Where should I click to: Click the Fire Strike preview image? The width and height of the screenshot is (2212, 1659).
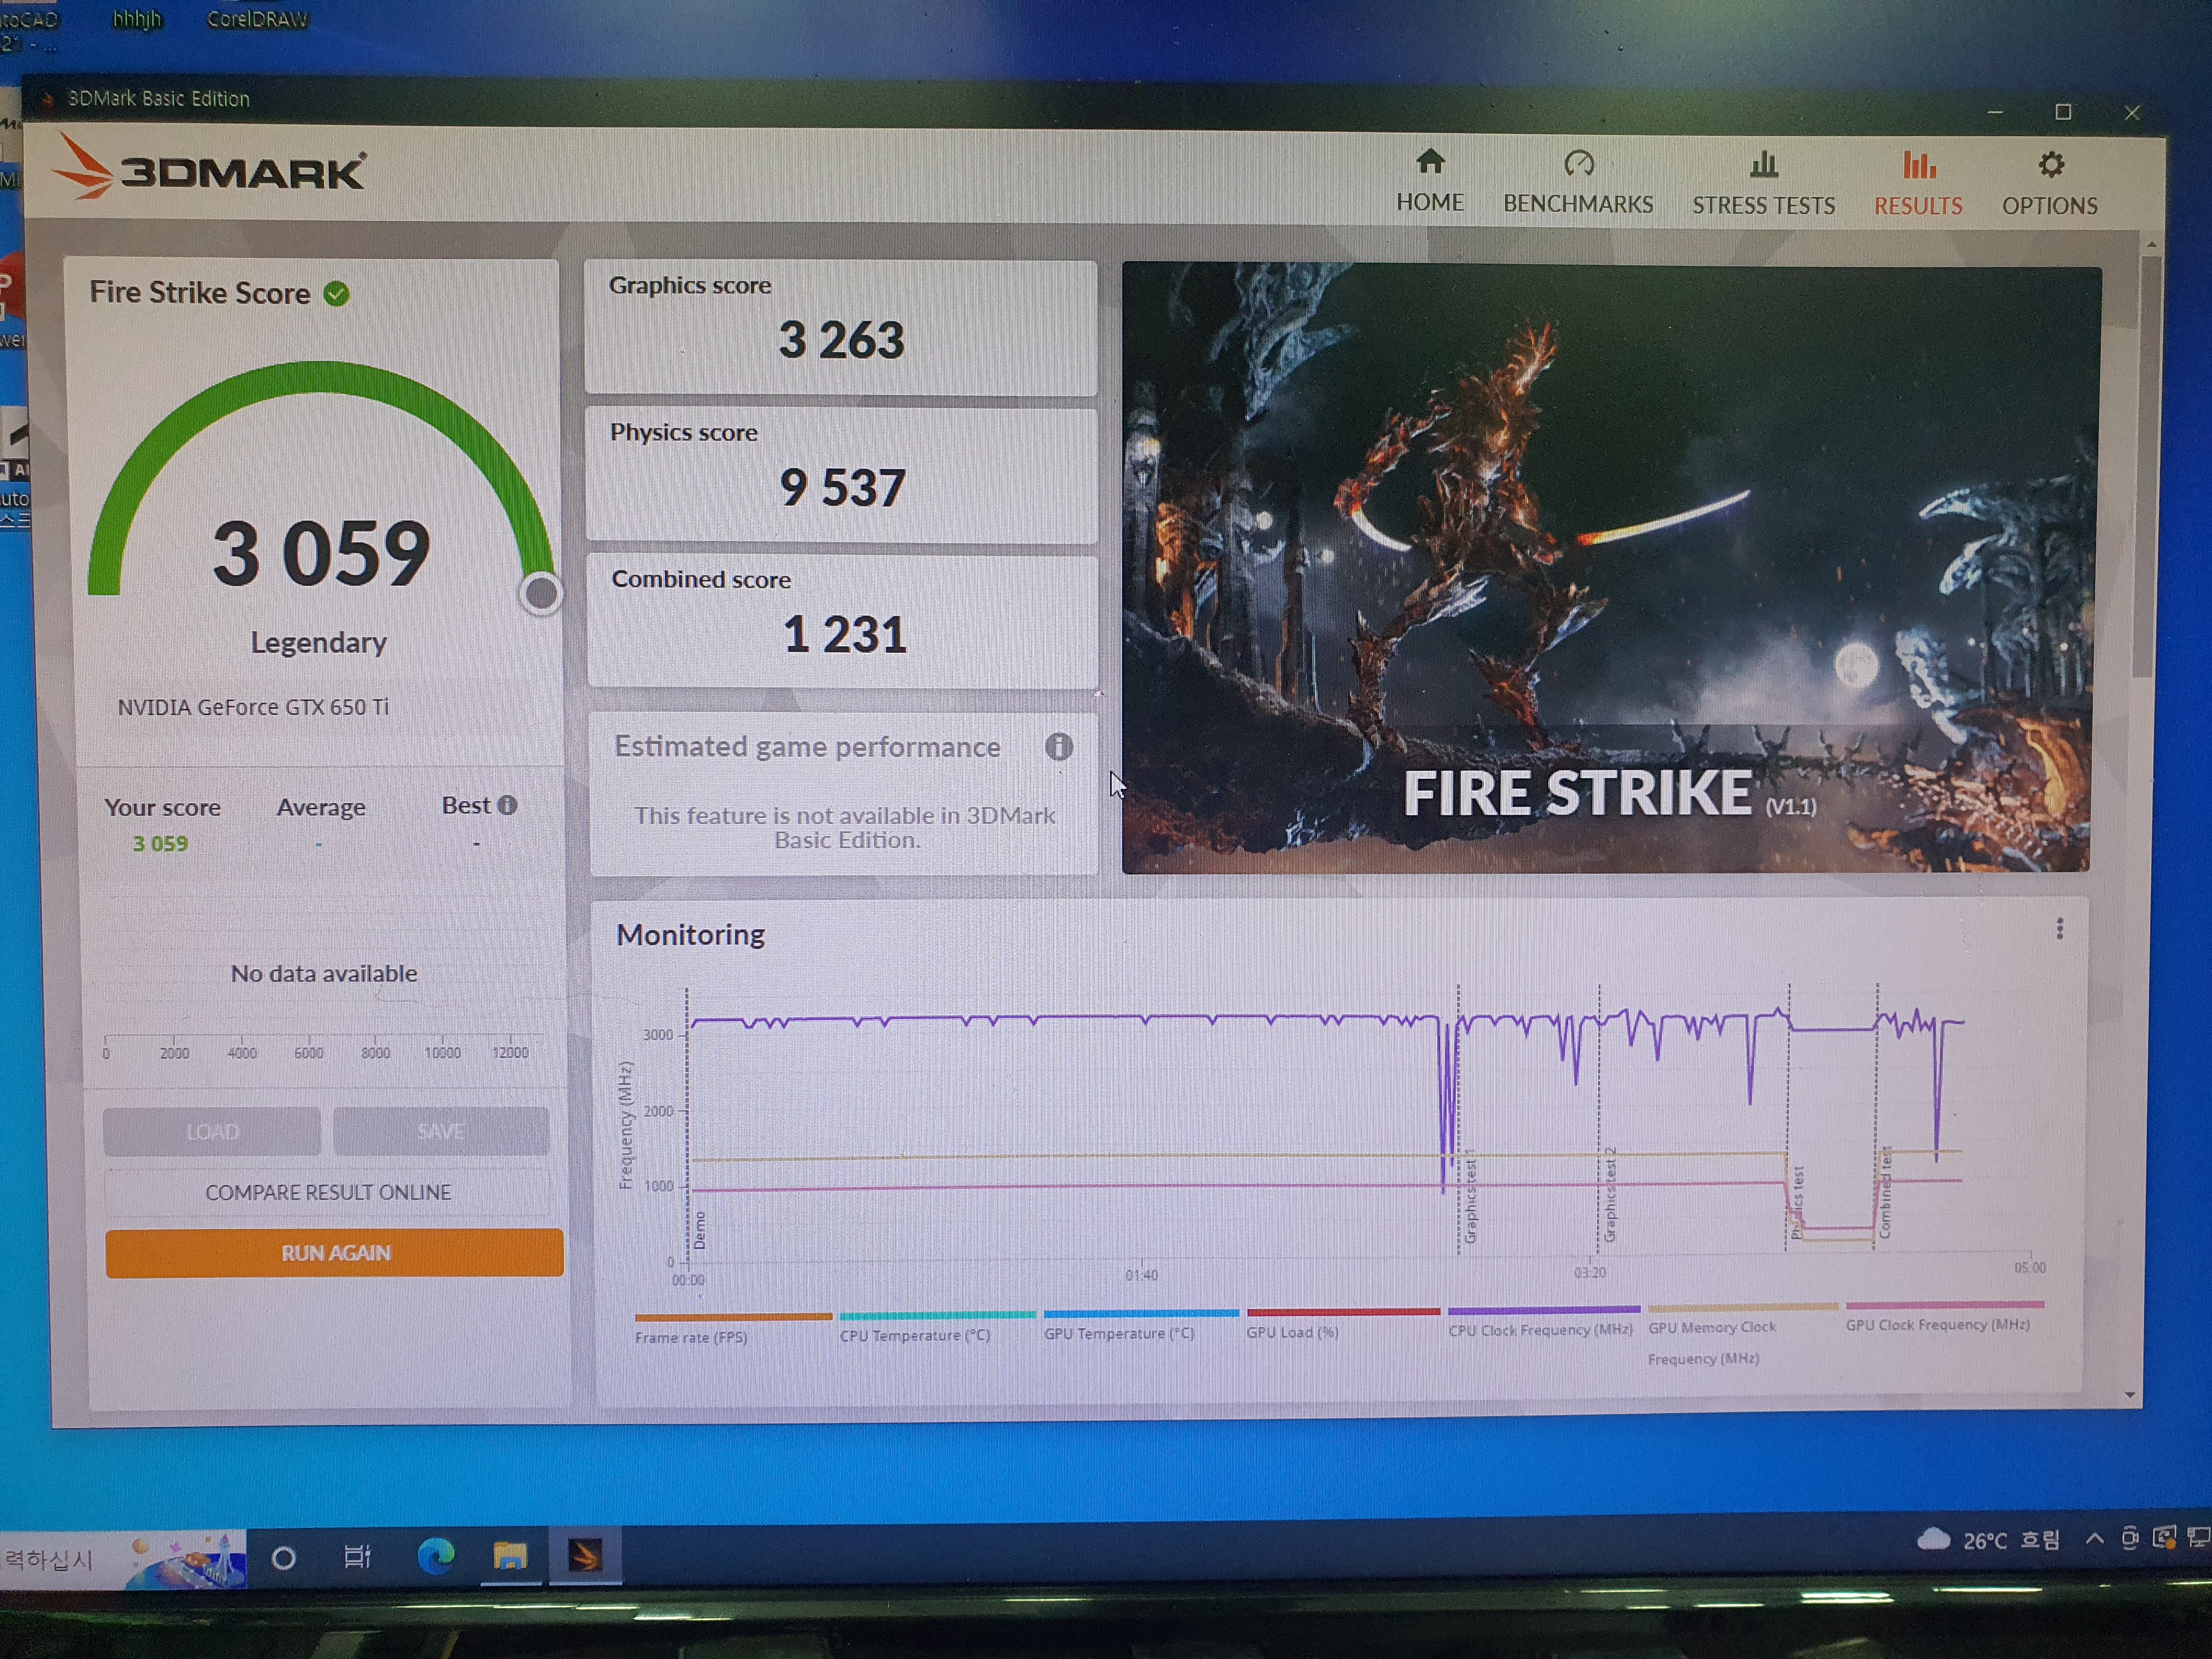coord(1608,567)
